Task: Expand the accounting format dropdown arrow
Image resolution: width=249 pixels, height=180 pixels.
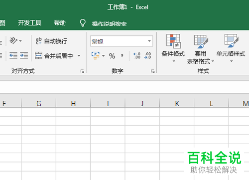Action: (x=103, y=56)
